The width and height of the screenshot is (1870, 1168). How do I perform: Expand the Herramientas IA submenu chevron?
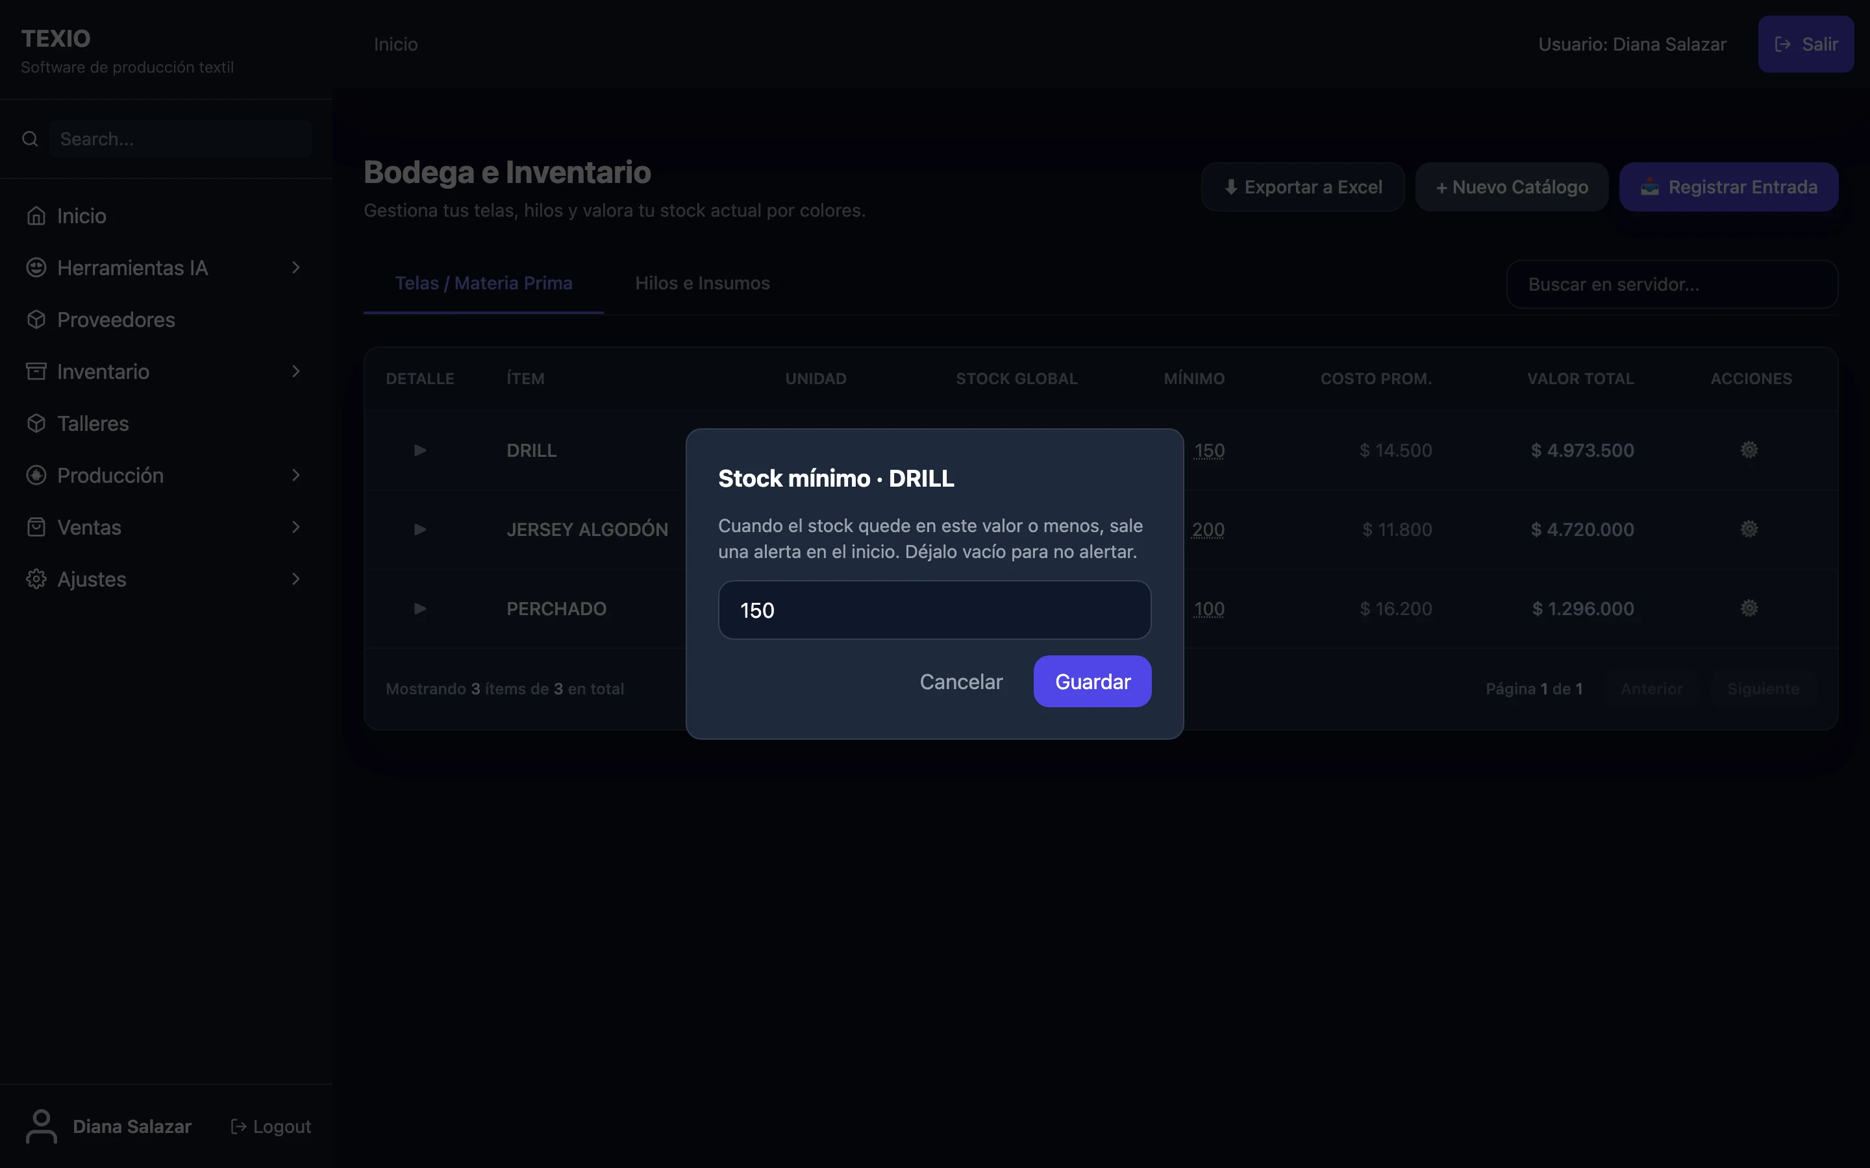[296, 267]
